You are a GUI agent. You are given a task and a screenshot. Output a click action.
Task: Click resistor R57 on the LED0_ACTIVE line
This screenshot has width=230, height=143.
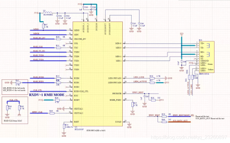152,83
